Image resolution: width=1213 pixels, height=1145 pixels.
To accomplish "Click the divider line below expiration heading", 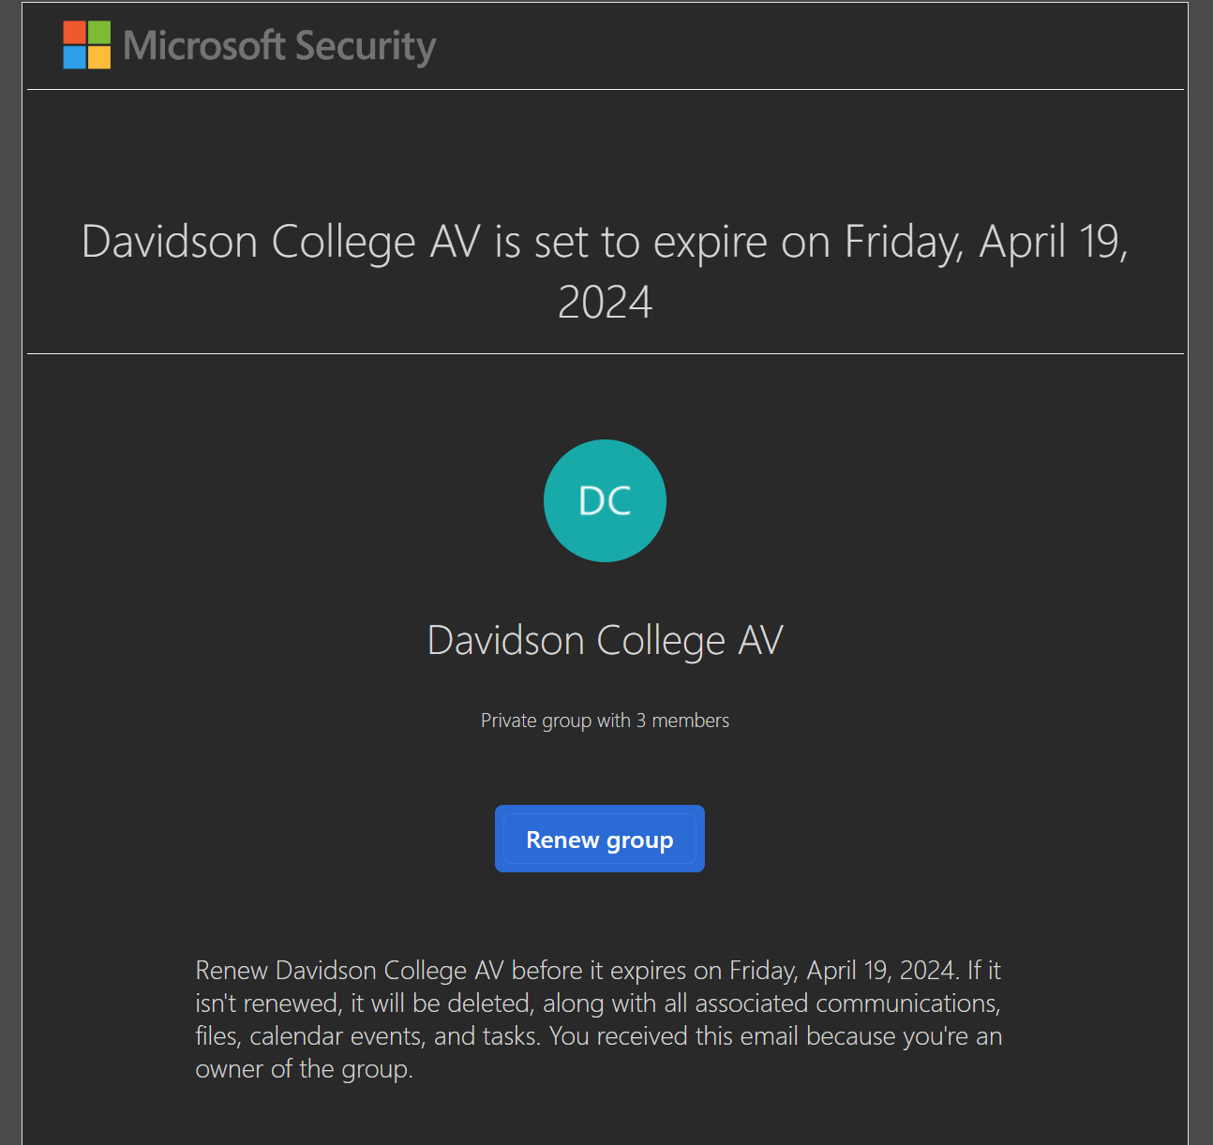I will (x=606, y=354).
